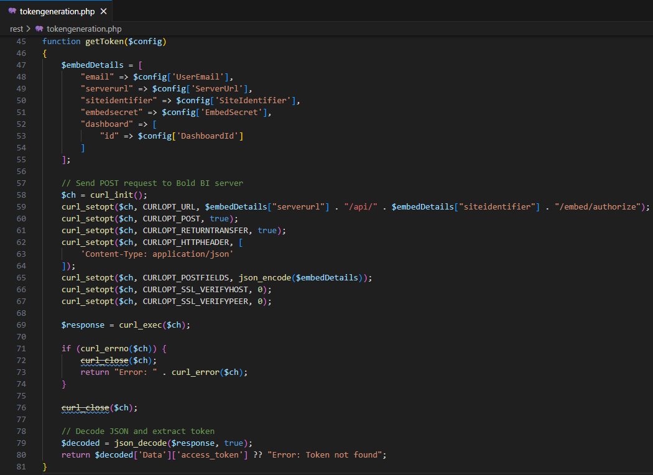Image resolution: width=653 pixels, height=475 pixels.
Task: Select the tokengeneration.php tab title
Action: coord(57,11)
